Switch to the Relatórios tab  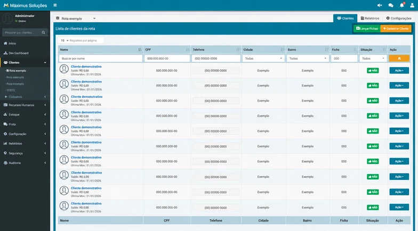pos(370,18)
